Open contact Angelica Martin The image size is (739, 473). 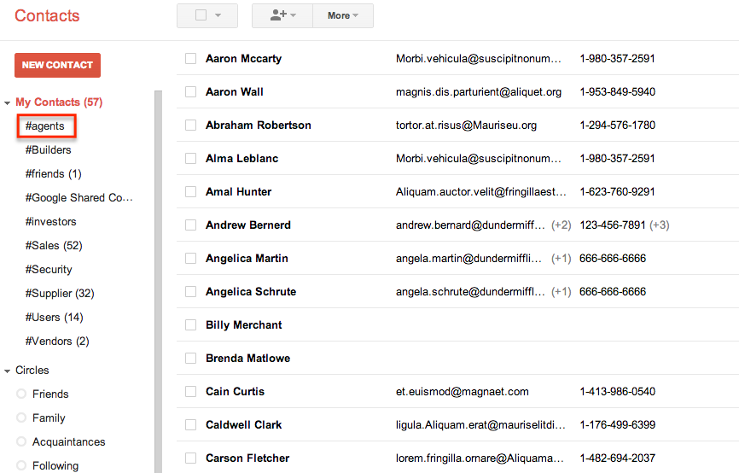pyautogui.click(x=247, y=259)
